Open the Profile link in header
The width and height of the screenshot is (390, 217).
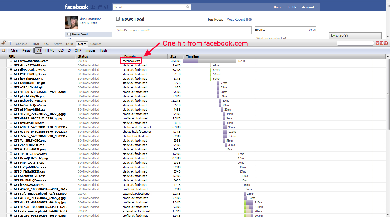(292, 7)
